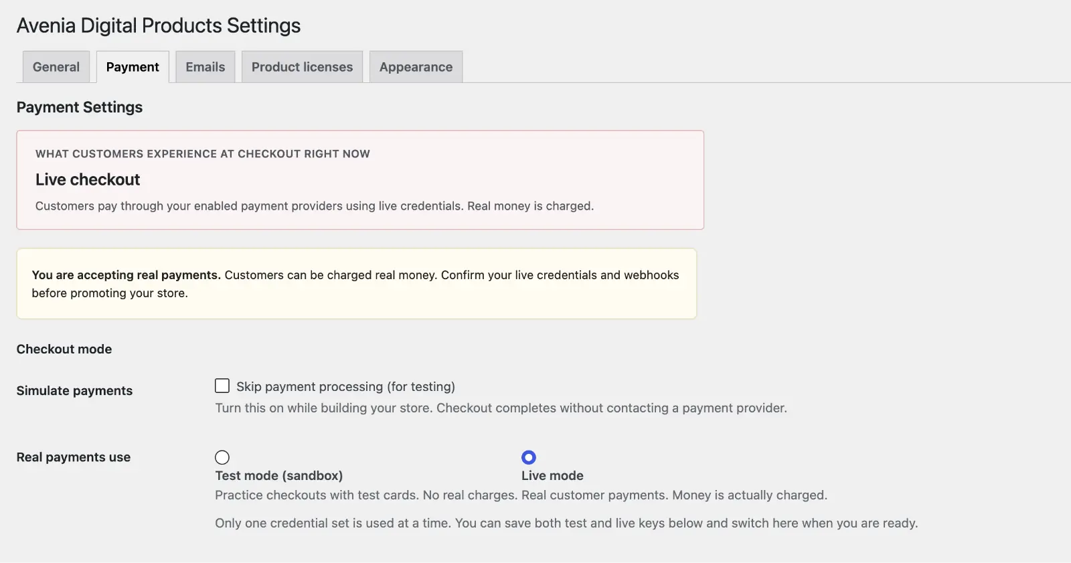Click the 'What customers experience at checkout' caption
The height and width of the screenshot is (563, 1071).
(x=203, y=154)
